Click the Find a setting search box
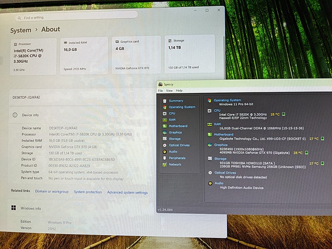 tap(76, 17)
